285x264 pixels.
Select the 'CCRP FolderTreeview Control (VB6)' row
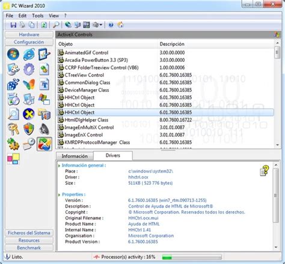click(165, 67)
